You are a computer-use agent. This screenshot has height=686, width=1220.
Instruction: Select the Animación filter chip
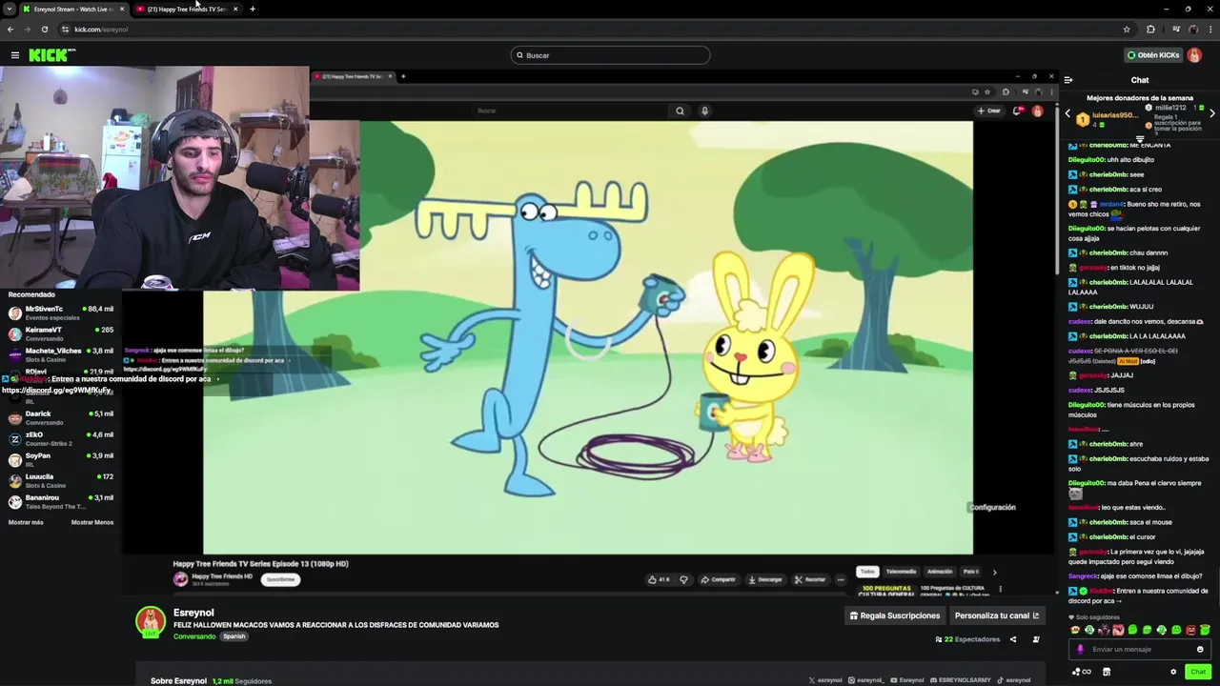point(940,572)
